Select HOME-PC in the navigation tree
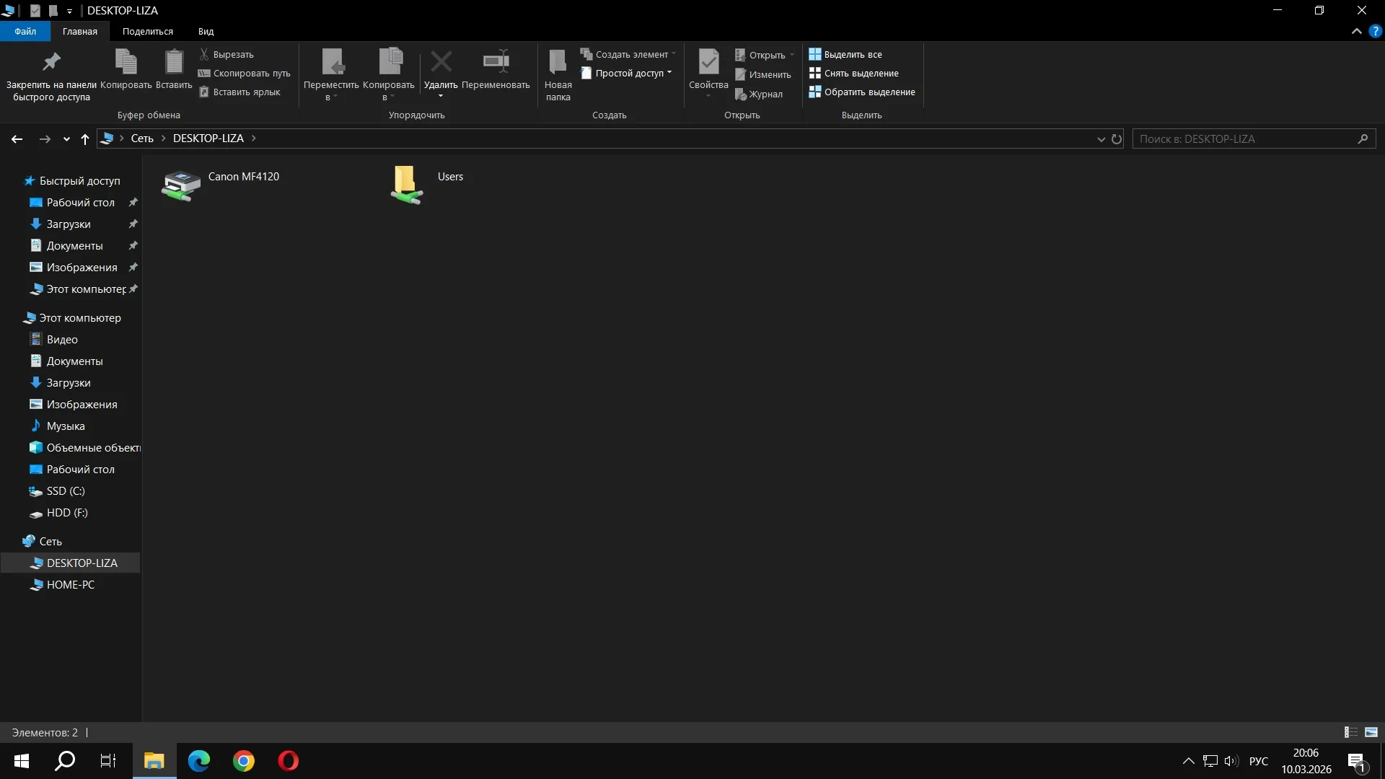The width and height of the screenshot is (1385, 779). 70,584
